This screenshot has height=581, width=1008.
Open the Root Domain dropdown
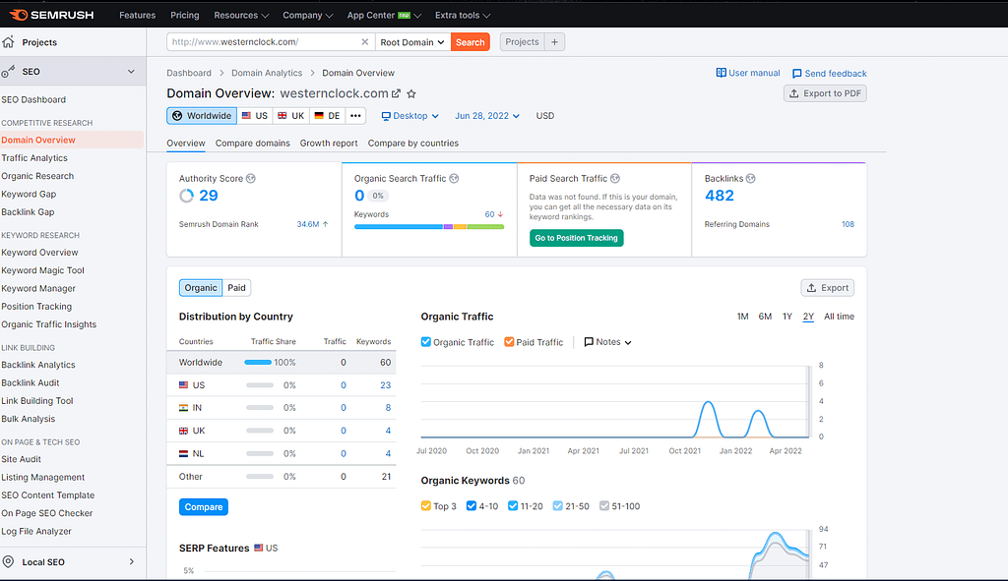pyautogui.click(x=412, y=41)
